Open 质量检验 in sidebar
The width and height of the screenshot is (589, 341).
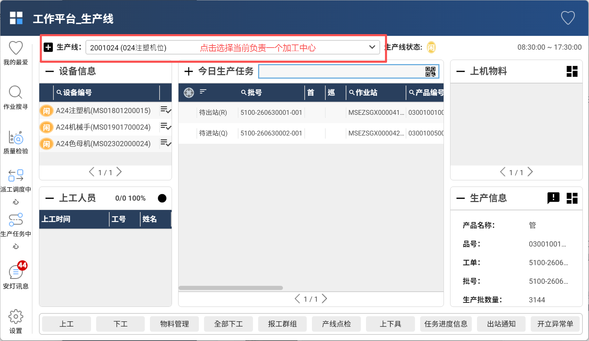click(x=16, y=142)
